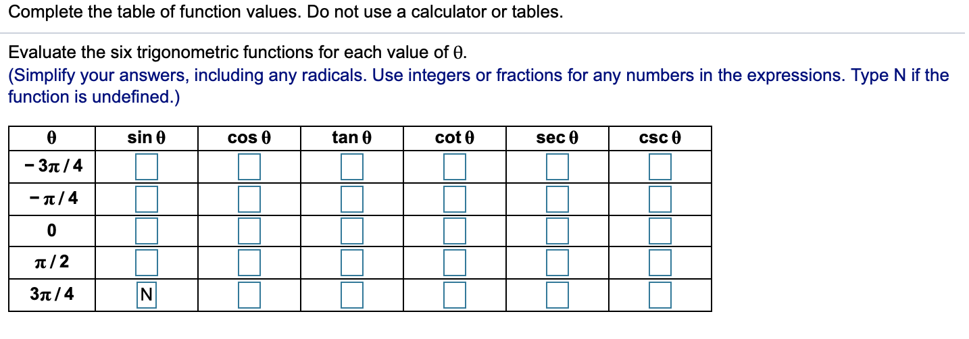Click the sec θ field for −π/4
This screenshot has height=339, width=969.
pos(557,199)
